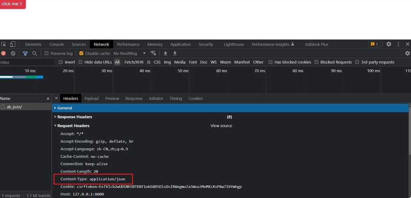Click View source link

tap(221, 126)
